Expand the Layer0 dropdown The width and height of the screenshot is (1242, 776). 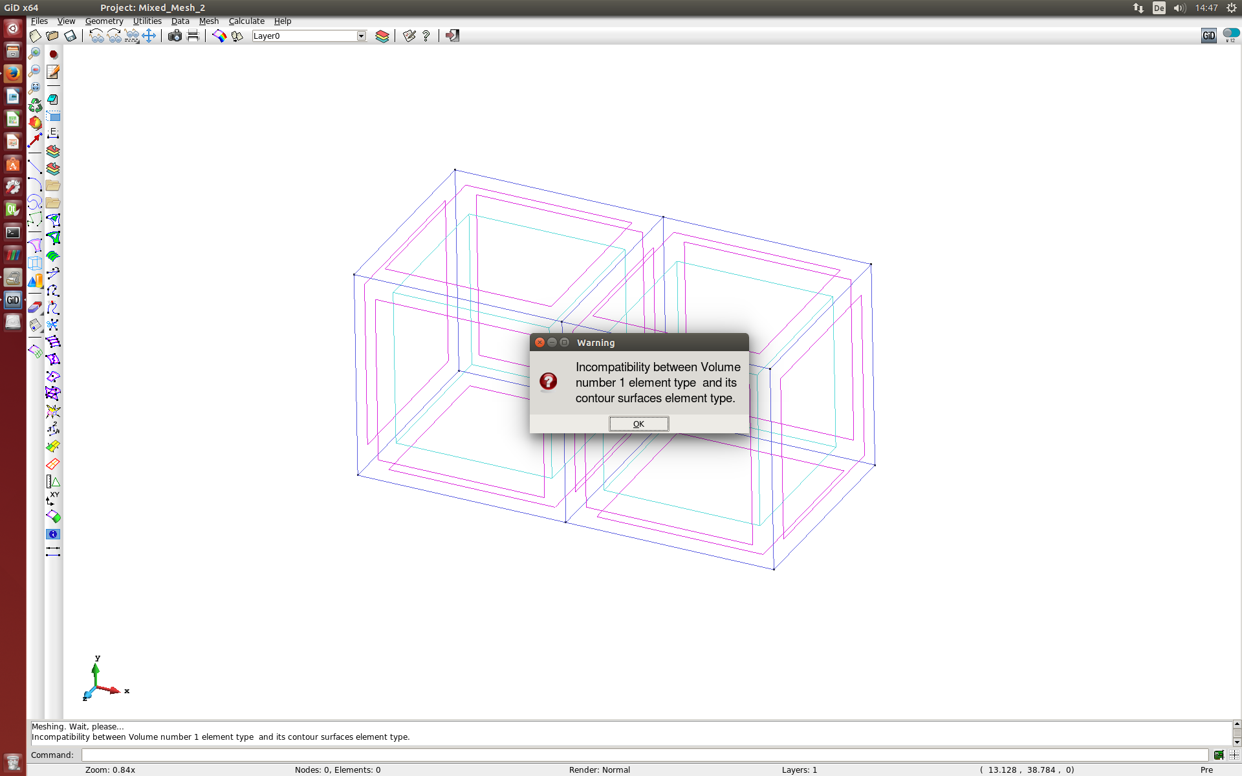coord(361,36)
